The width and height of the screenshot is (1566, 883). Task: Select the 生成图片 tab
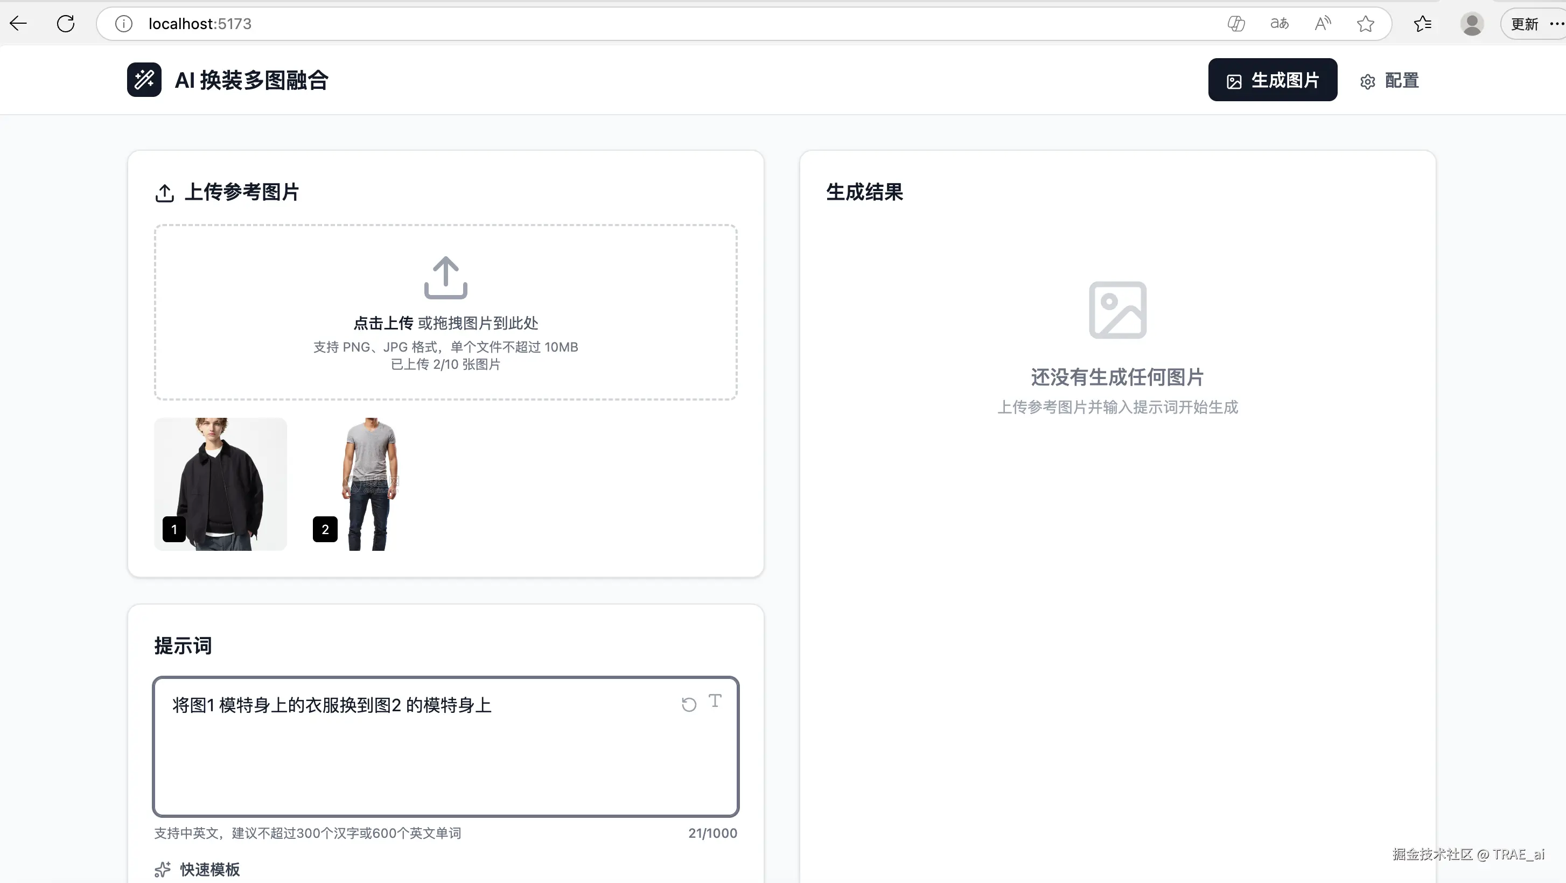(1272, 80)
